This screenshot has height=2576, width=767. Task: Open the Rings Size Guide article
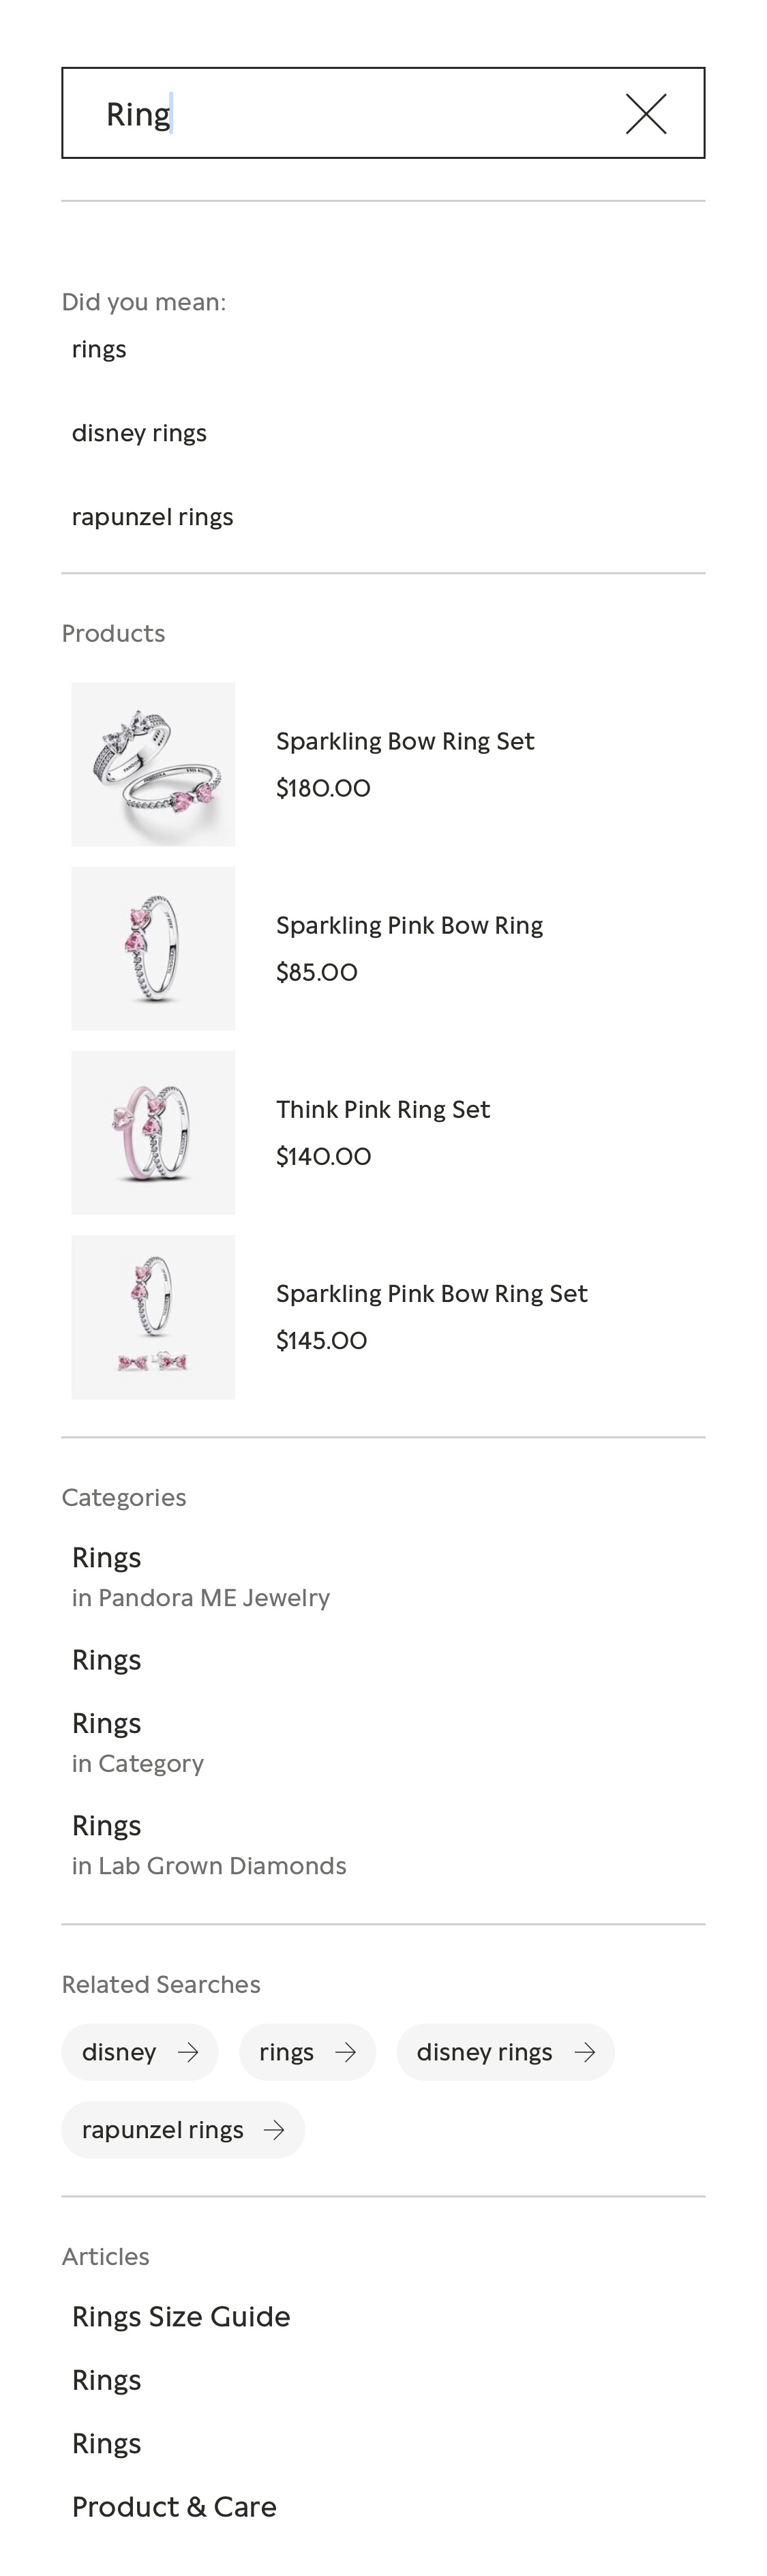(181, 2316)
